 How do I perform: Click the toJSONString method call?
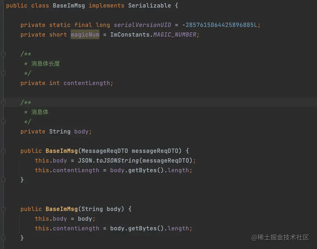click(x=117, y=160)
